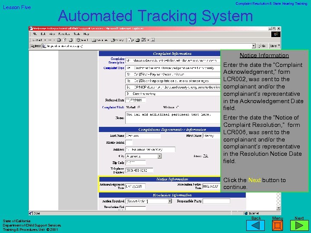
Task: Click the Refresh page icon
Action: click(65, 40)
